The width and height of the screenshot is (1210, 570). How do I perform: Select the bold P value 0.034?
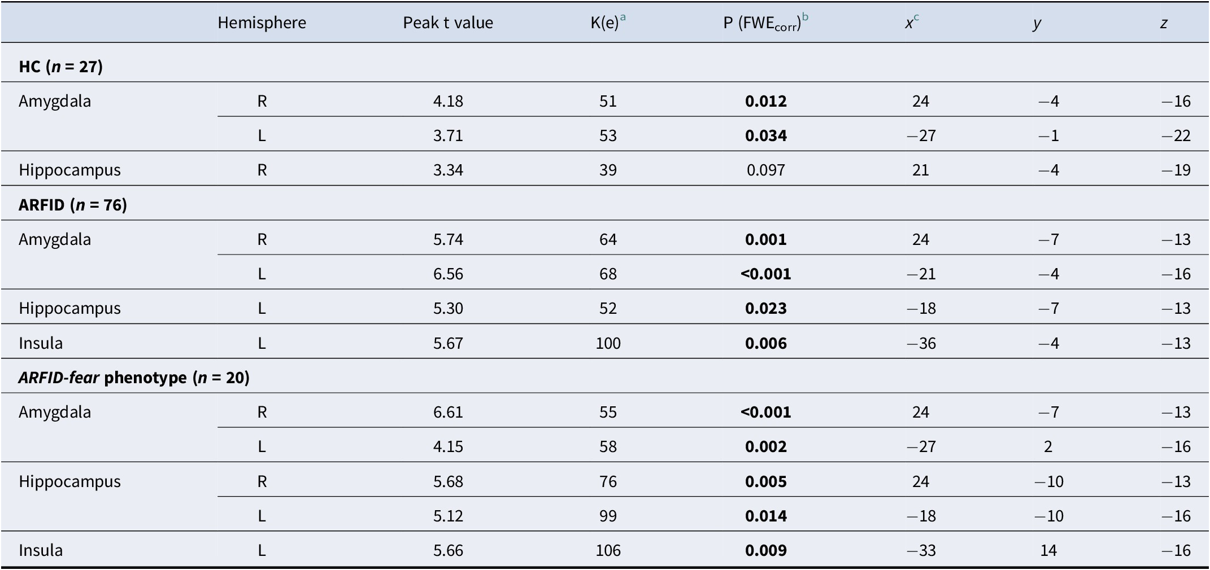click(765, 135)
